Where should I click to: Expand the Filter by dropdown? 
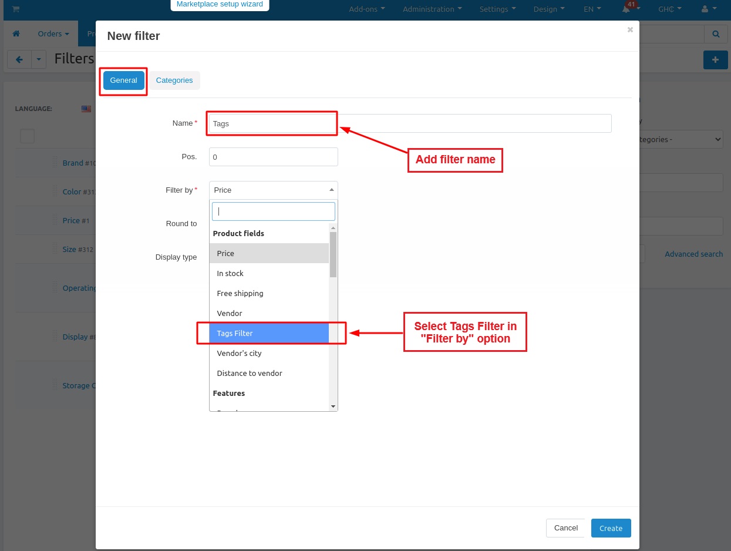273,190
